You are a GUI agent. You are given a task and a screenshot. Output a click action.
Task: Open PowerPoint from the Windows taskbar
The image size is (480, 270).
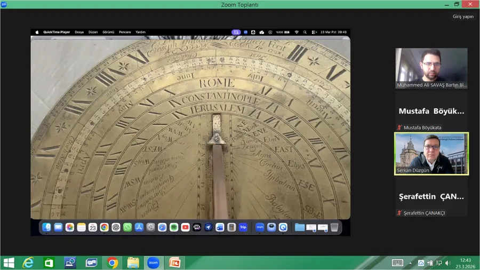(x=174, y=263)
